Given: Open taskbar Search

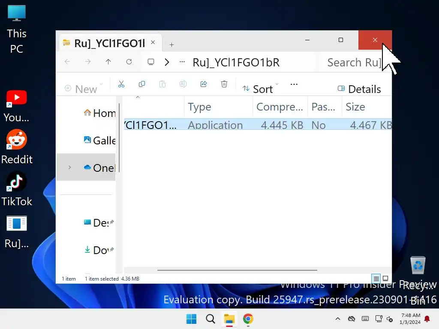Looking at the screenshot, I should (x=210, y=319).
